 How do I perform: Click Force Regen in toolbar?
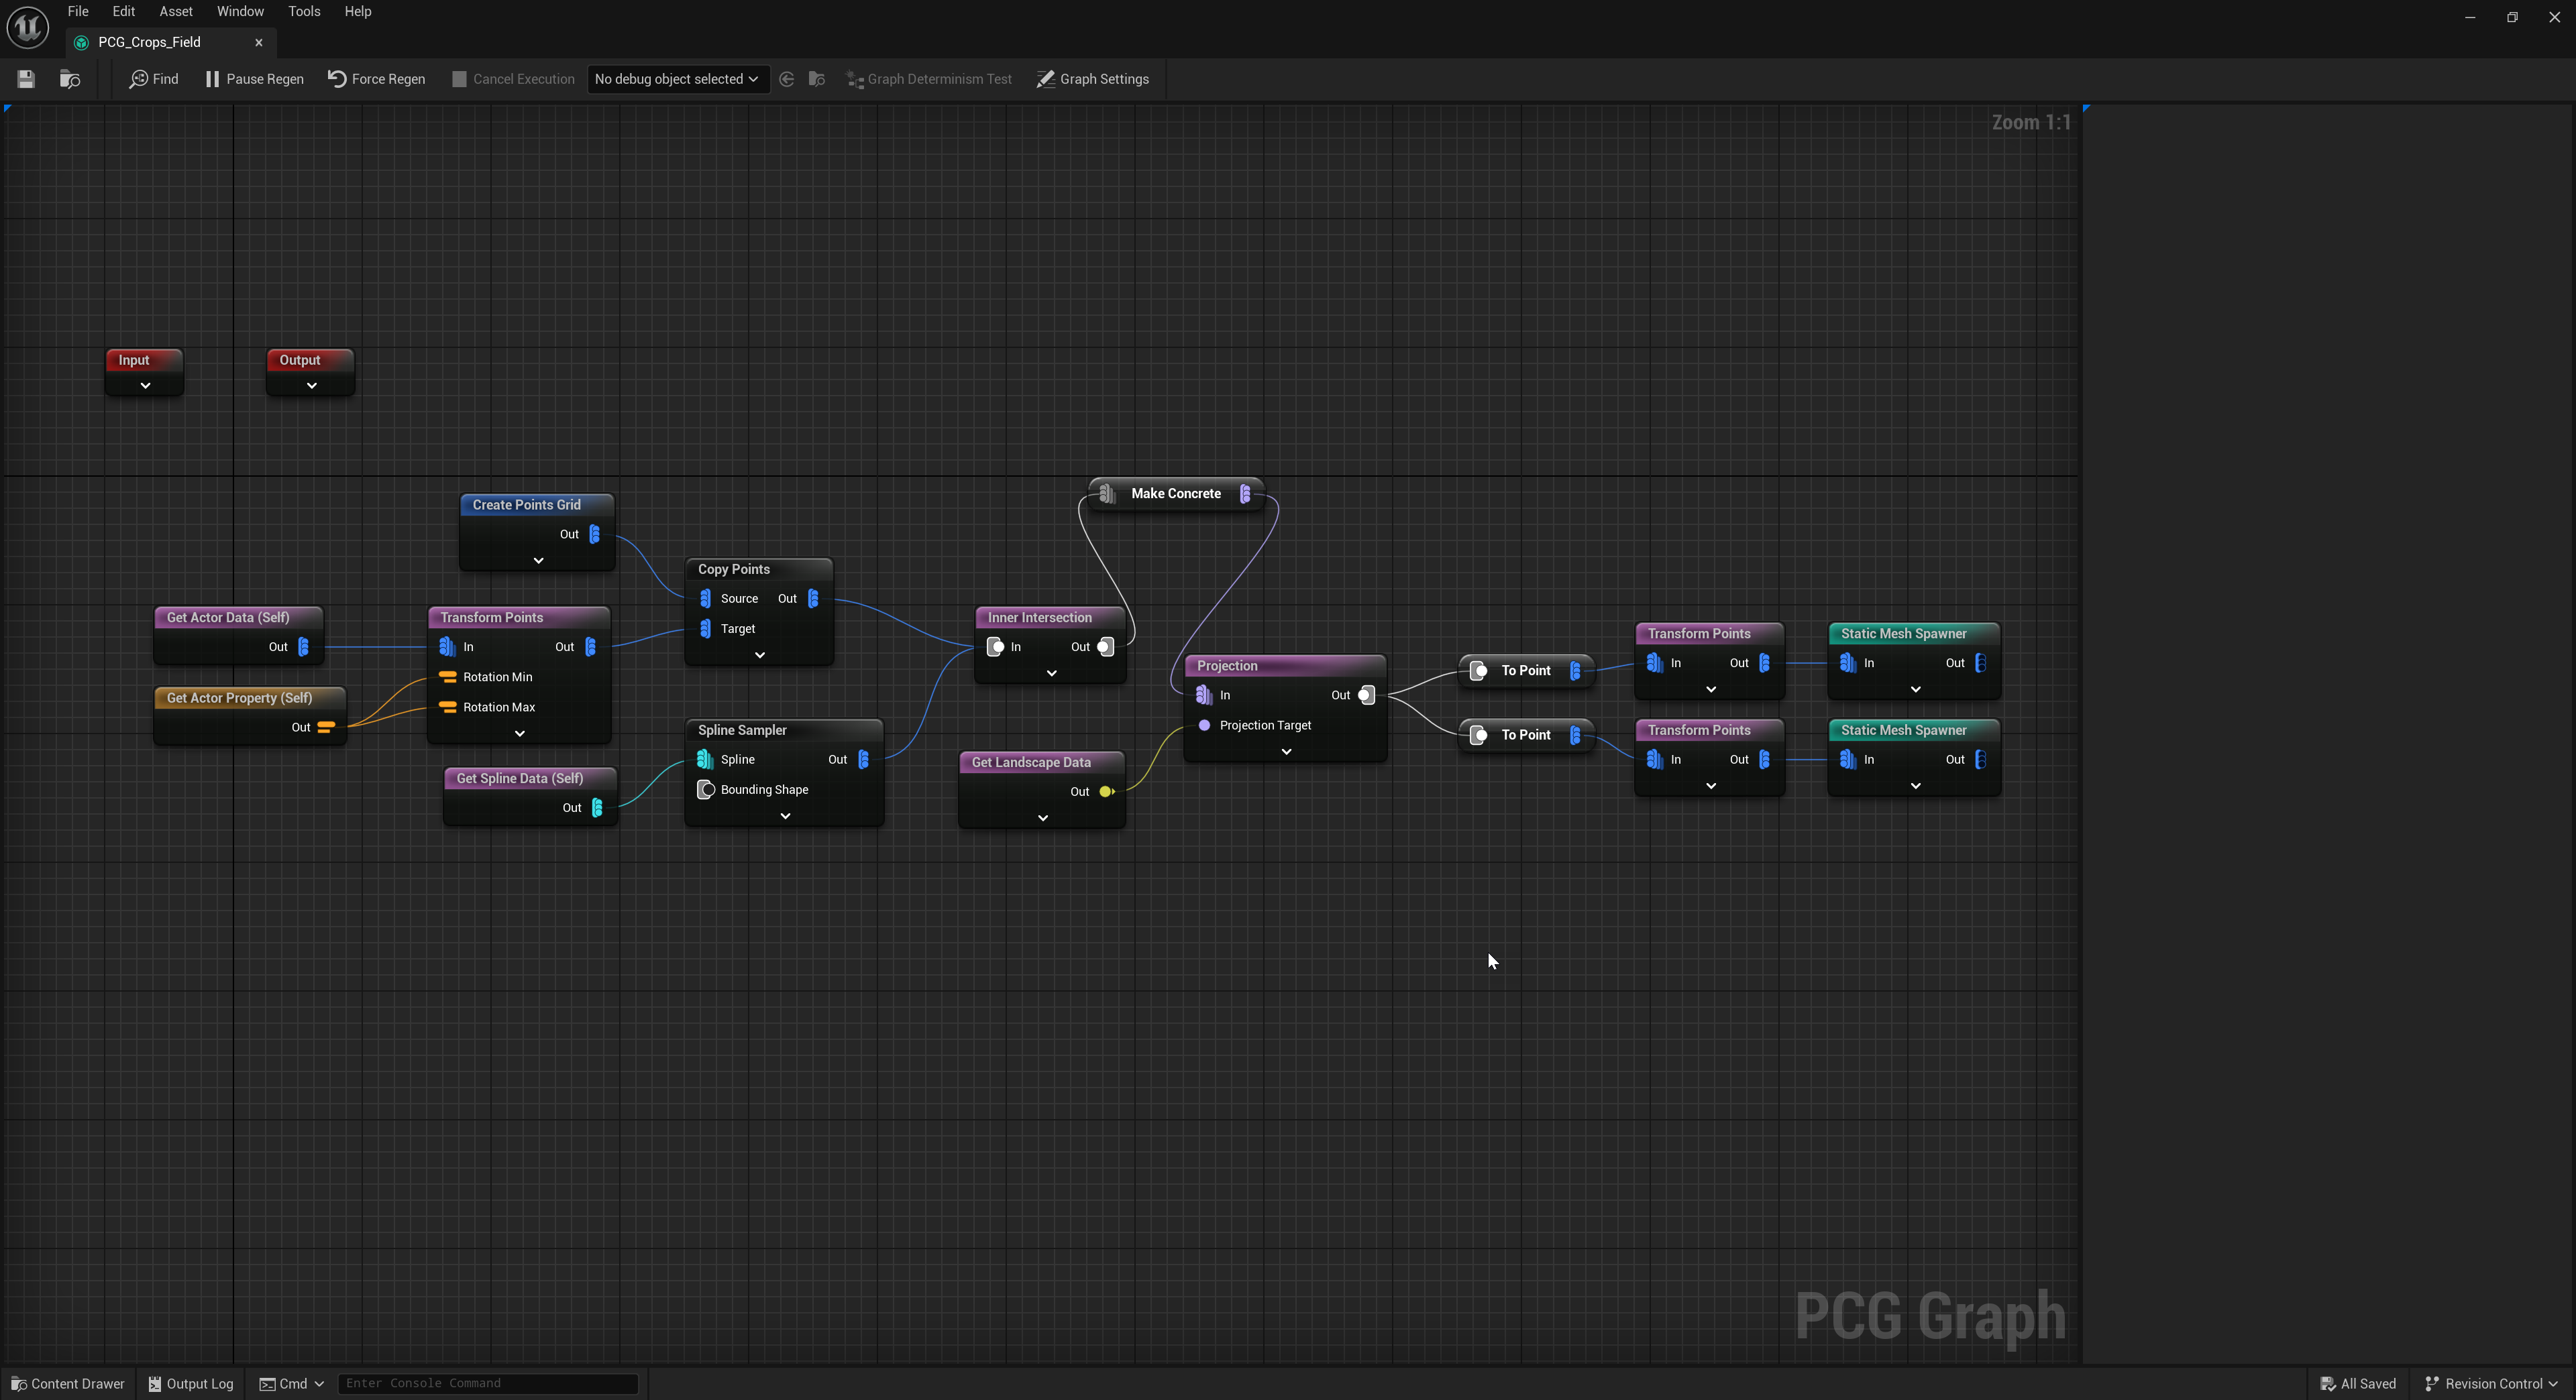(x=376, y=79)
